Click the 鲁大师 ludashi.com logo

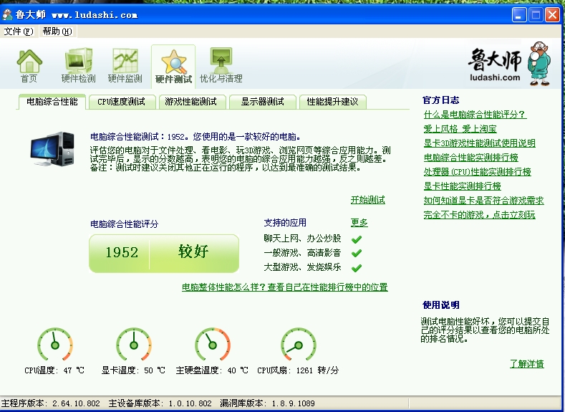point(495,64)
